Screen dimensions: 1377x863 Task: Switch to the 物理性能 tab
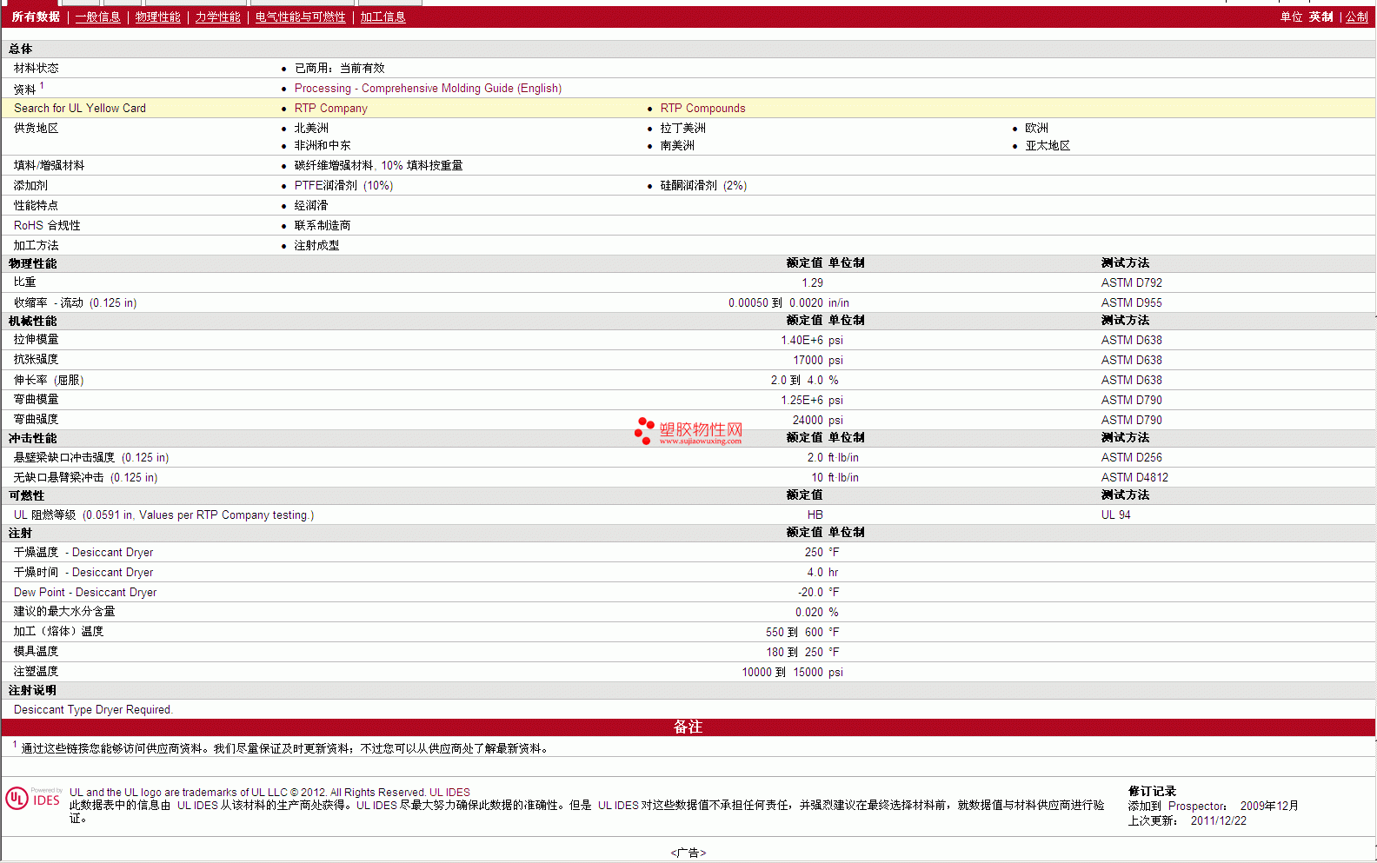pyautogui.click(x=157, y=17)
